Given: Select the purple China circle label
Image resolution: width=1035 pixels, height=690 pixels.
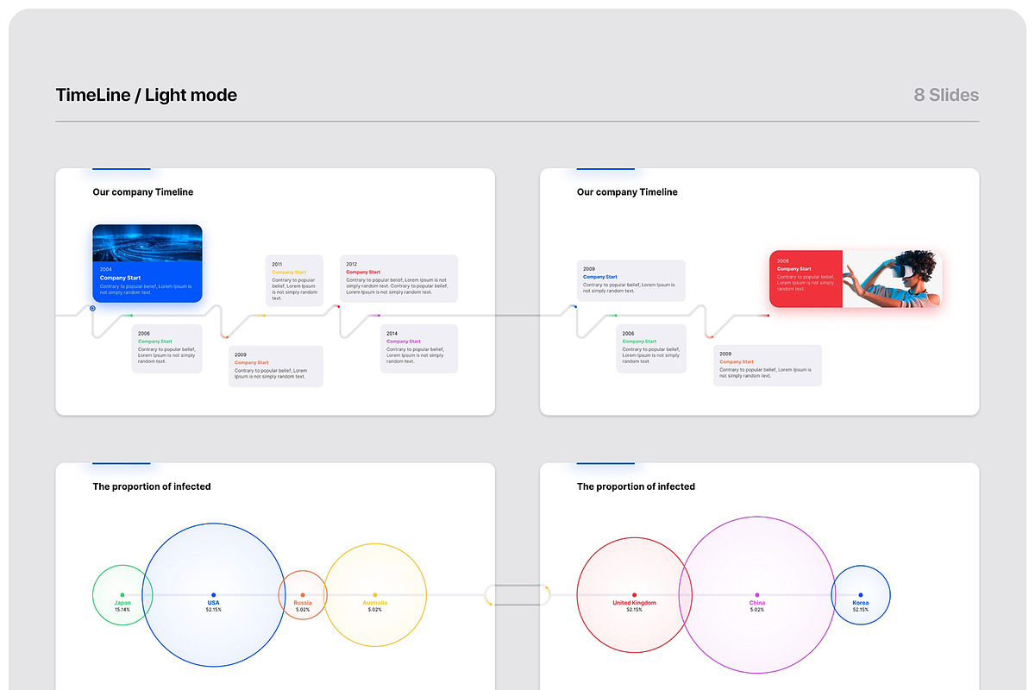Looking at the screenshot, I should point(756,603).
